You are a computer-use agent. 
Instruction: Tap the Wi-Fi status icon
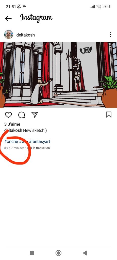click(x=99, y=7)
